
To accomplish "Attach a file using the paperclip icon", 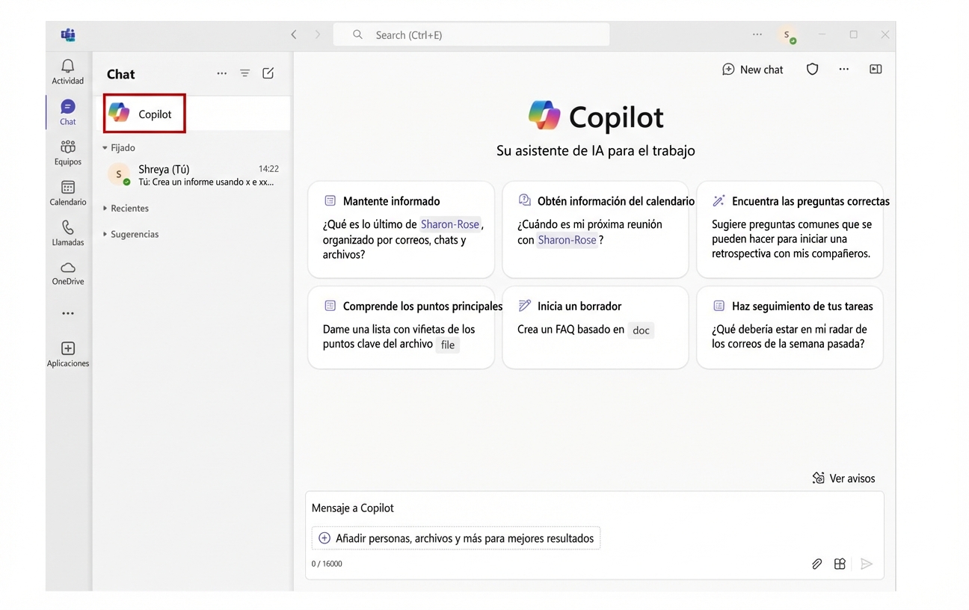I will click(x=816, y=564).
